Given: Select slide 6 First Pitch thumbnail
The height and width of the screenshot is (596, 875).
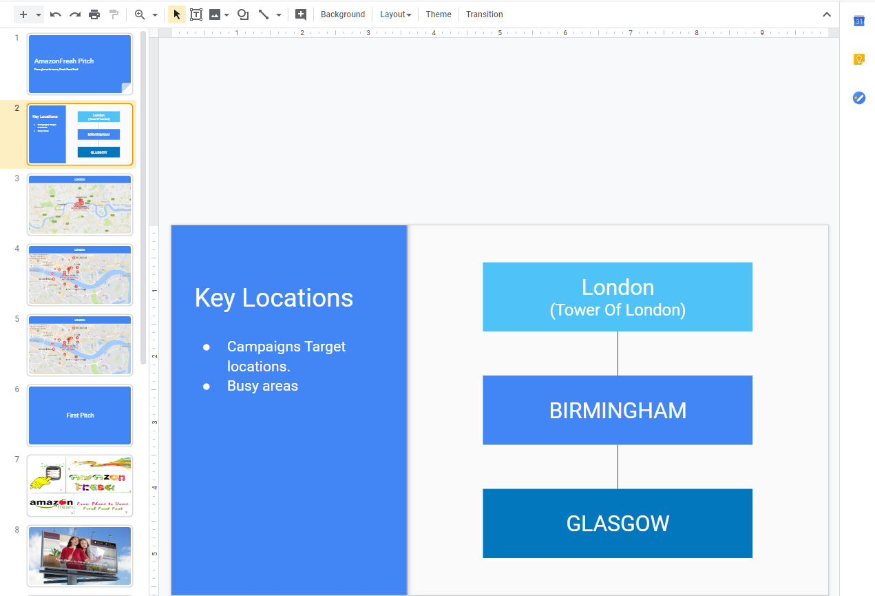Looking at the screenshot, I should click(80, 415).
